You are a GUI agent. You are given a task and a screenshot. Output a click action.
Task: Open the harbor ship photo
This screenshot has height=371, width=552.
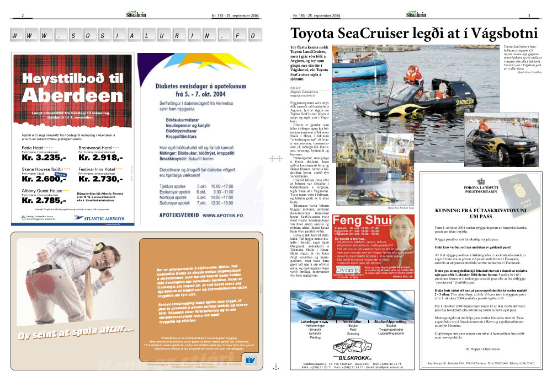pyautogui.click(x=375, y=169)
